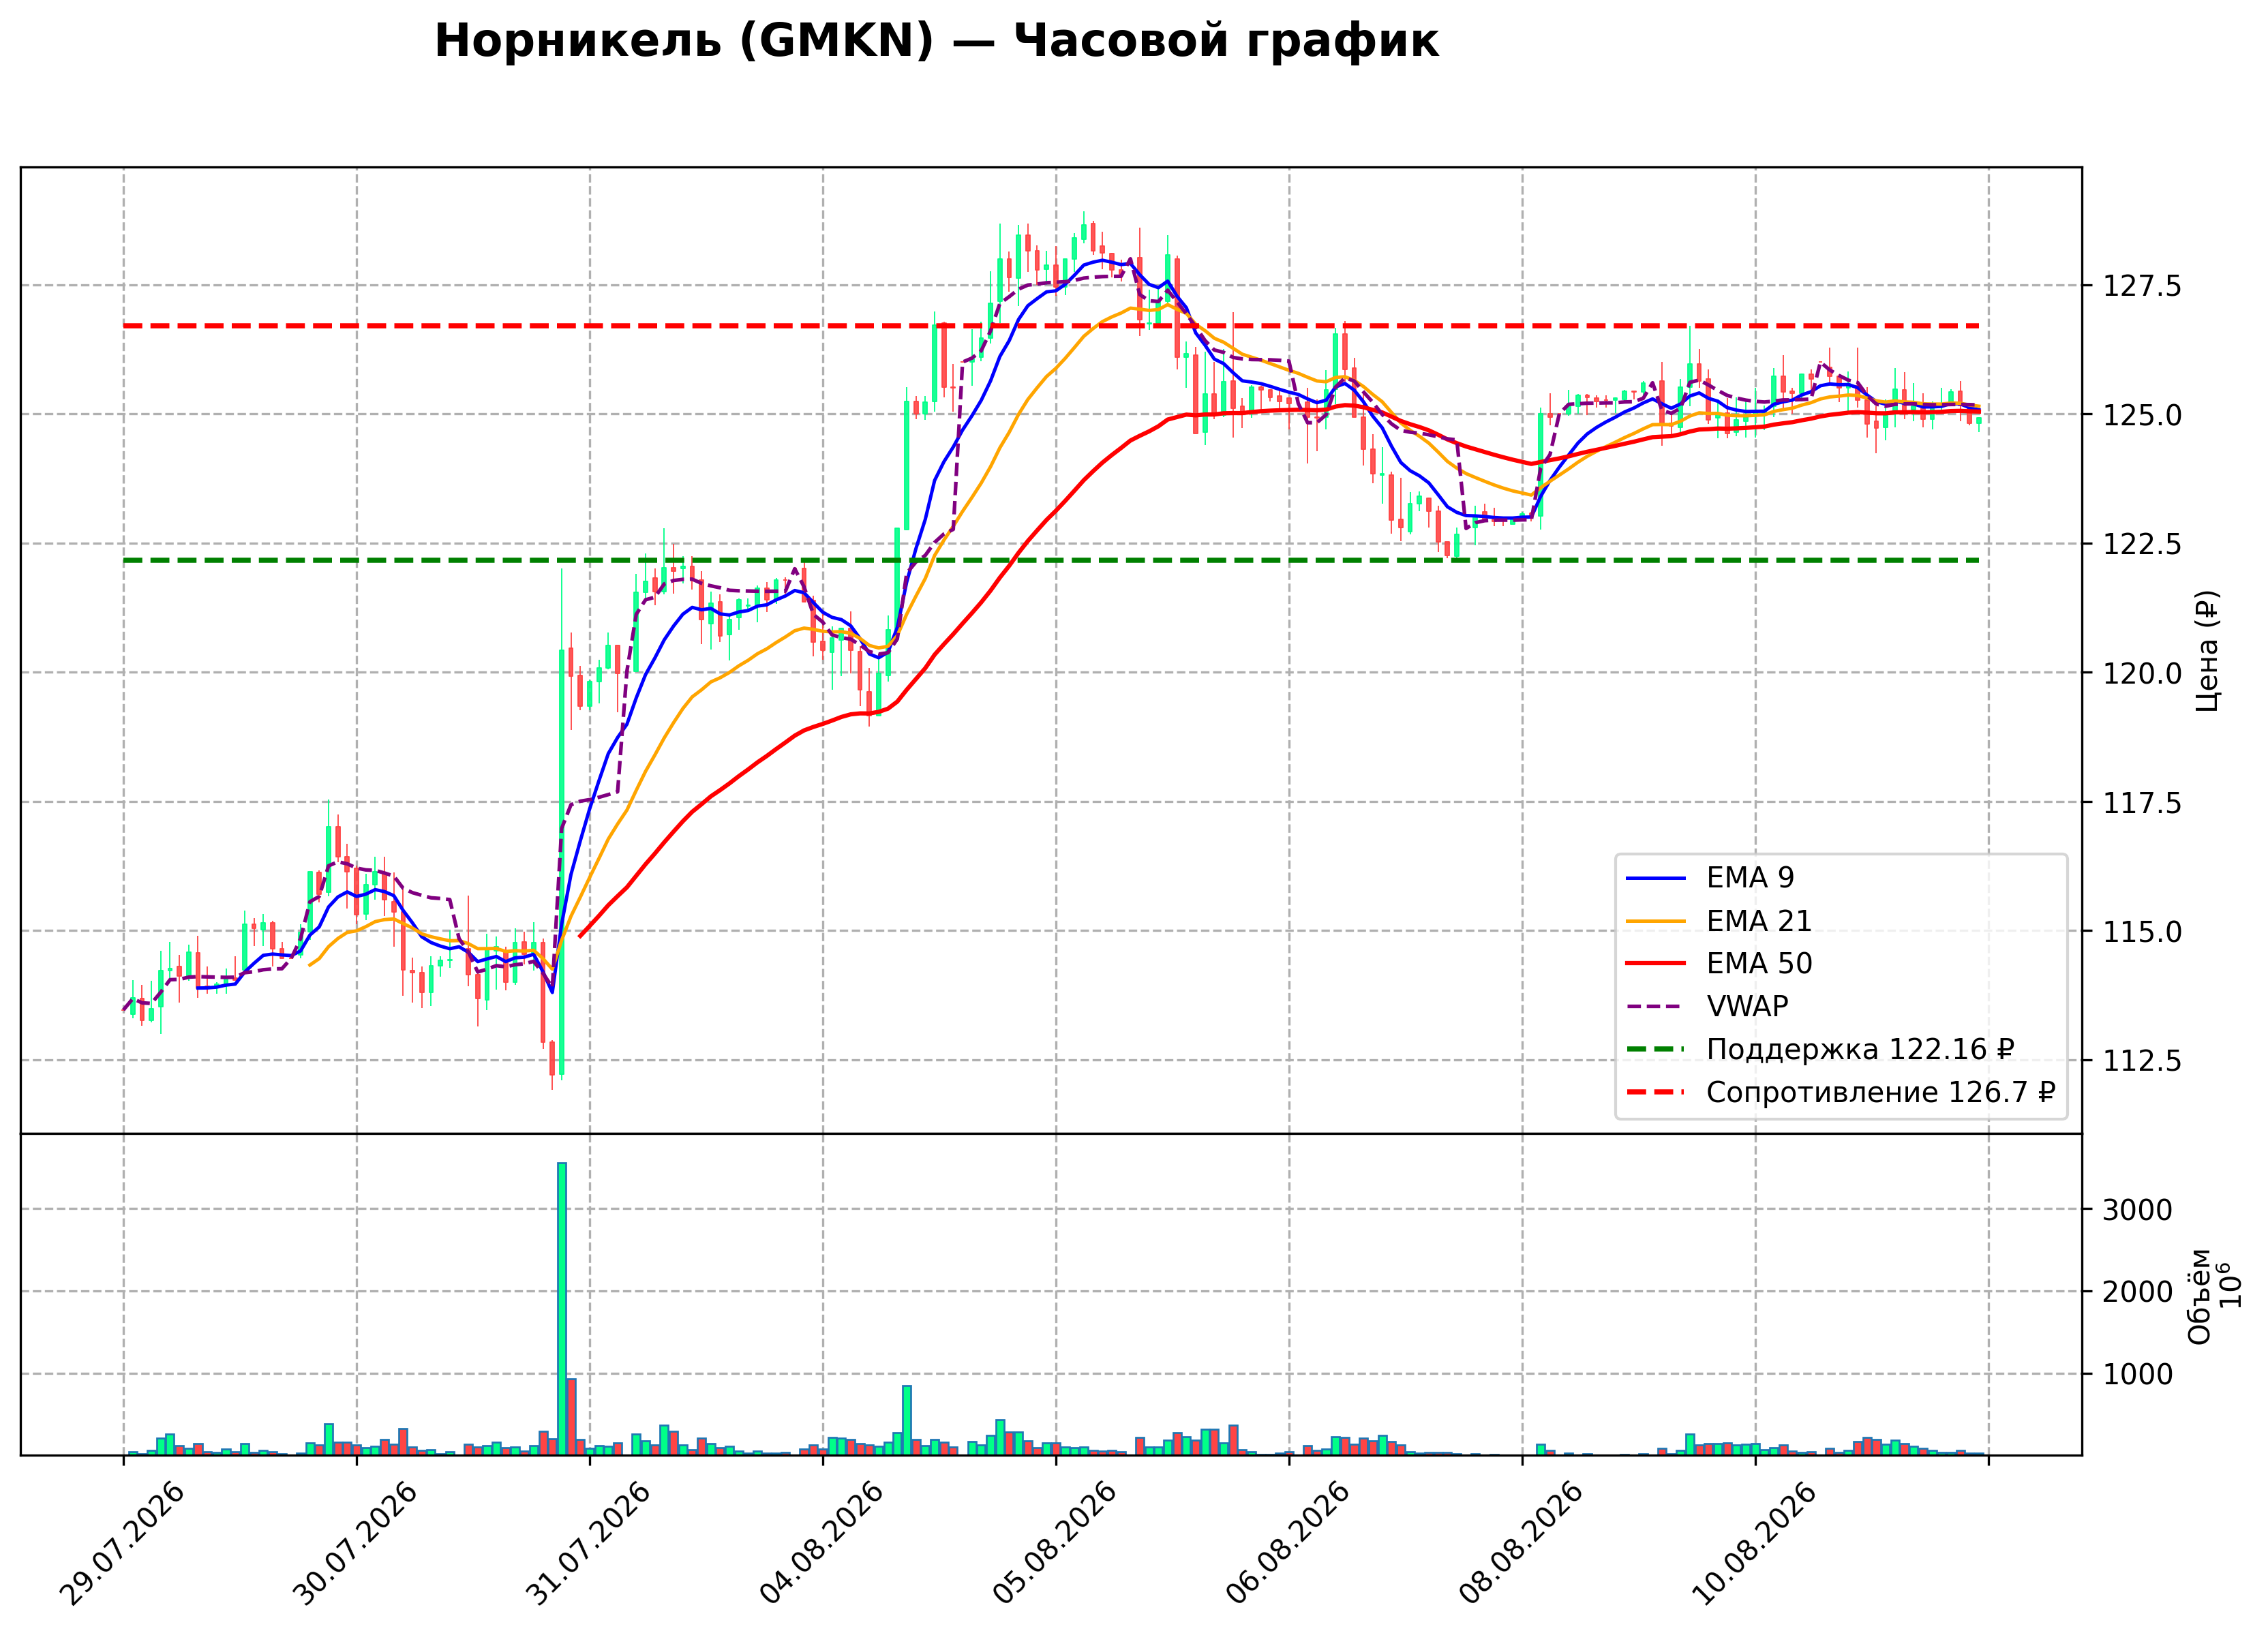
Task: Click the 117.5 price axis label
Action: 2143,803
